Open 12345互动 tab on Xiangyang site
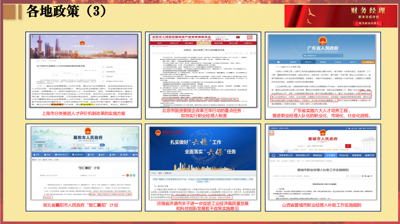Viewport: 400px width, 224px height. click(x=78, y=155)
